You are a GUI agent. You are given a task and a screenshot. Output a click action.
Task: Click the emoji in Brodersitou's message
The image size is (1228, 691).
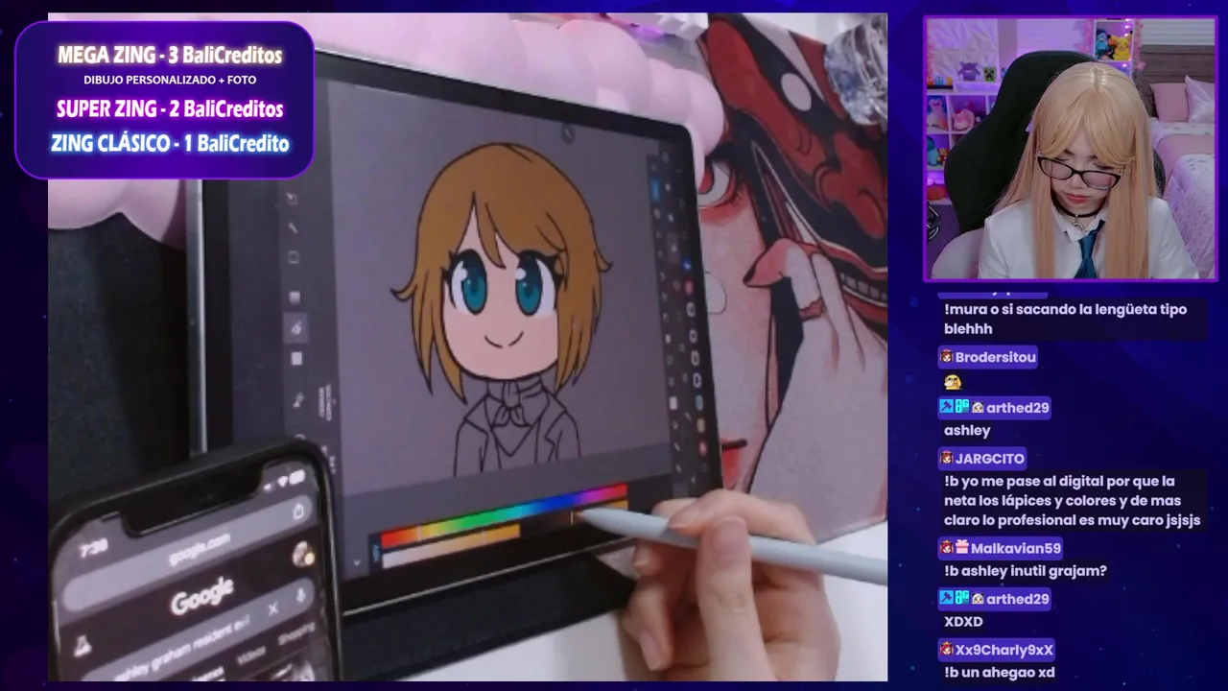point(953,382)
